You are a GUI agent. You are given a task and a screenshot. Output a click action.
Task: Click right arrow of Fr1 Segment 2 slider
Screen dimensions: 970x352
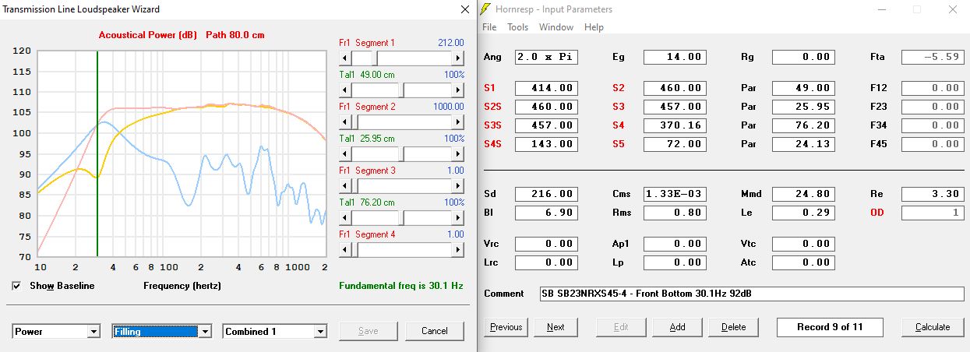458,121
